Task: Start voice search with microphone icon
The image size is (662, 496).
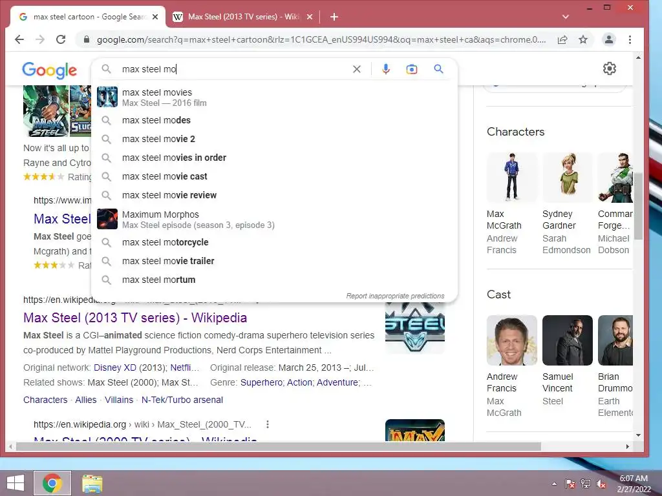Action: pos(385,69)
